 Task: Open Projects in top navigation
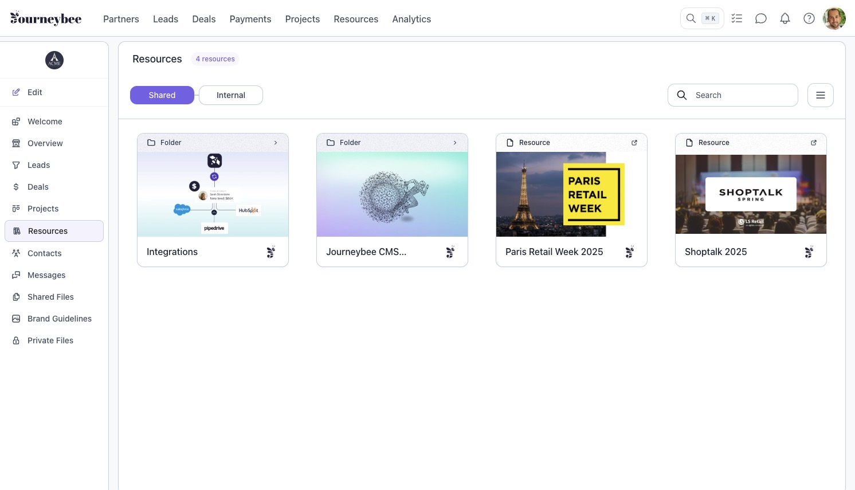[303, 19]
